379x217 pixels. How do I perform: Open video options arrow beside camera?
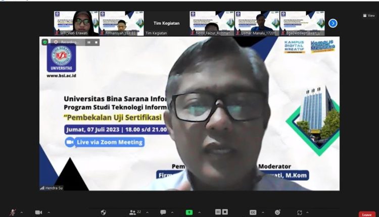(x=49, y=212)
